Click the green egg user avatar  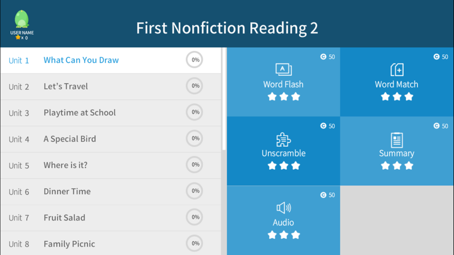[x=22, y=19]
